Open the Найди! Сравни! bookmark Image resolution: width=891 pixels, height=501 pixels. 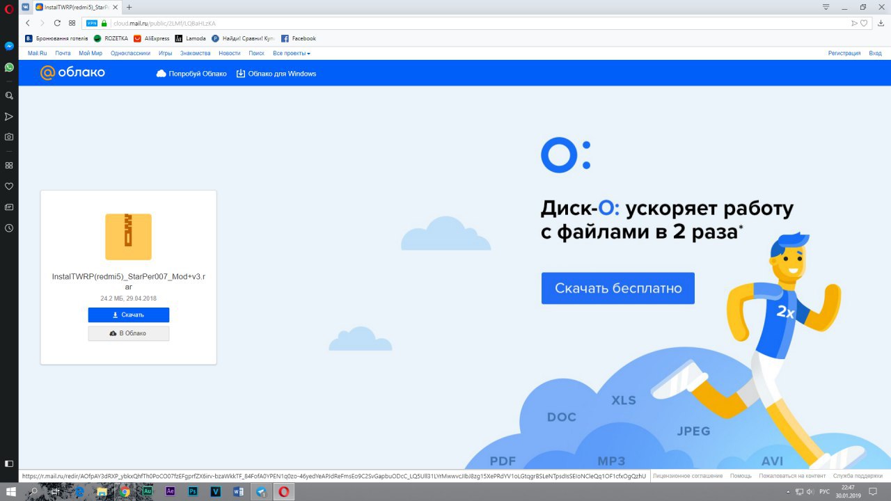click(x=243, y=38)
